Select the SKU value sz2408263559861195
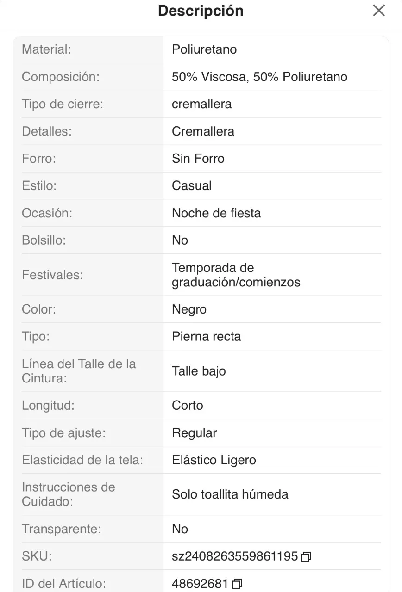The width and height of the screenshot is (402, 592). tap(235, 556)
